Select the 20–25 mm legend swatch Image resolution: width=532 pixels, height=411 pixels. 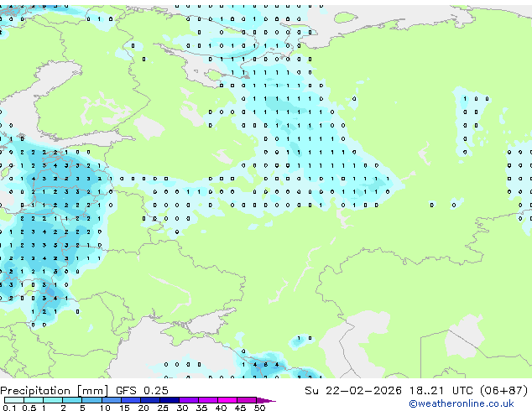pyautogui.click(x=149, y=400)
